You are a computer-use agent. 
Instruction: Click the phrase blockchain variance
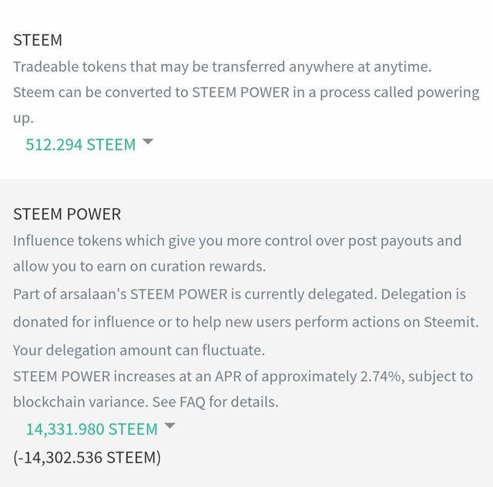pyautogui.click(x=80, y=402)
